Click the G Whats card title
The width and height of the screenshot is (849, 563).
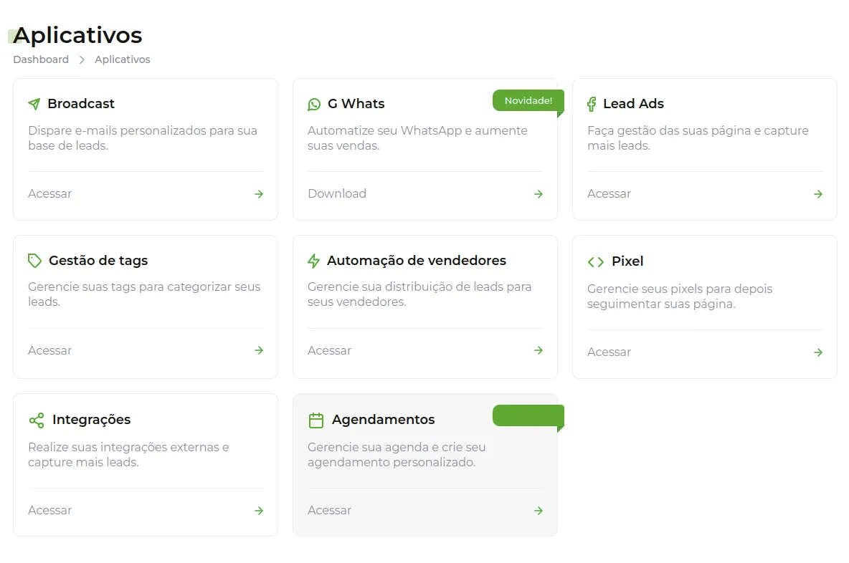pyautogui.click(x=356, y=103)
